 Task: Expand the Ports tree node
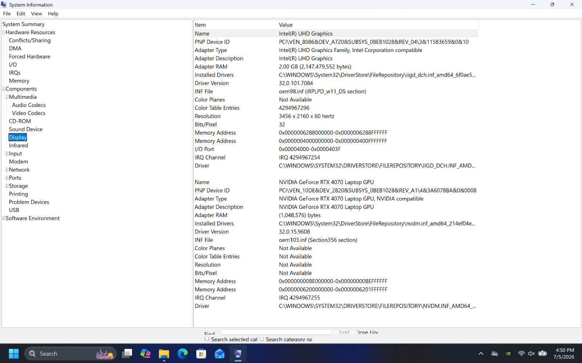coord(7,178)
